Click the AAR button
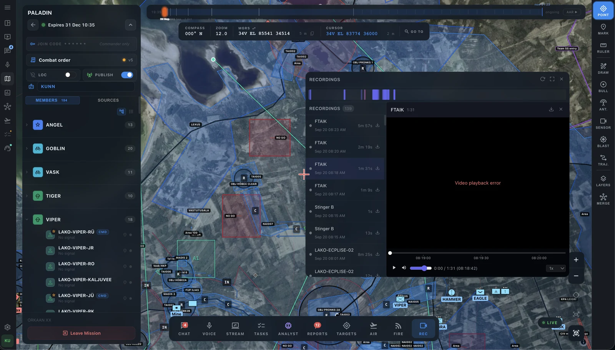 572,12
